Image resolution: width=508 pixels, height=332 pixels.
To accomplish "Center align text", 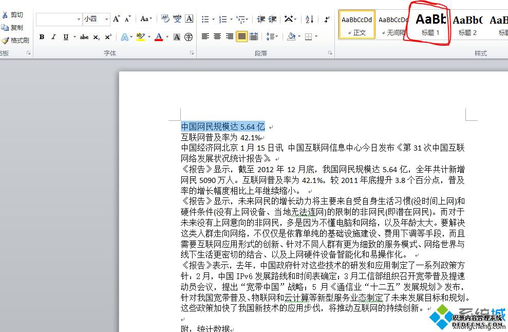I will pos(217,36).
